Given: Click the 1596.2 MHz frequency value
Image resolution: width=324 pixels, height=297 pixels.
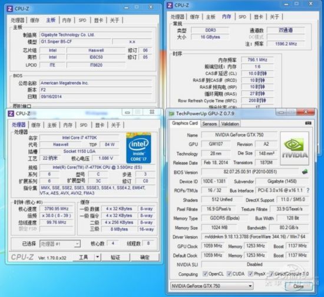Looking at the screenshot, I should point(286,44).
